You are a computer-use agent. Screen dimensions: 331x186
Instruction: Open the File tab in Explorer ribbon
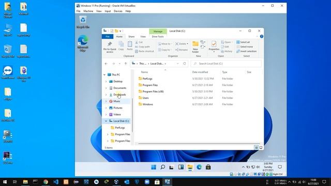[x=108, y=37]
